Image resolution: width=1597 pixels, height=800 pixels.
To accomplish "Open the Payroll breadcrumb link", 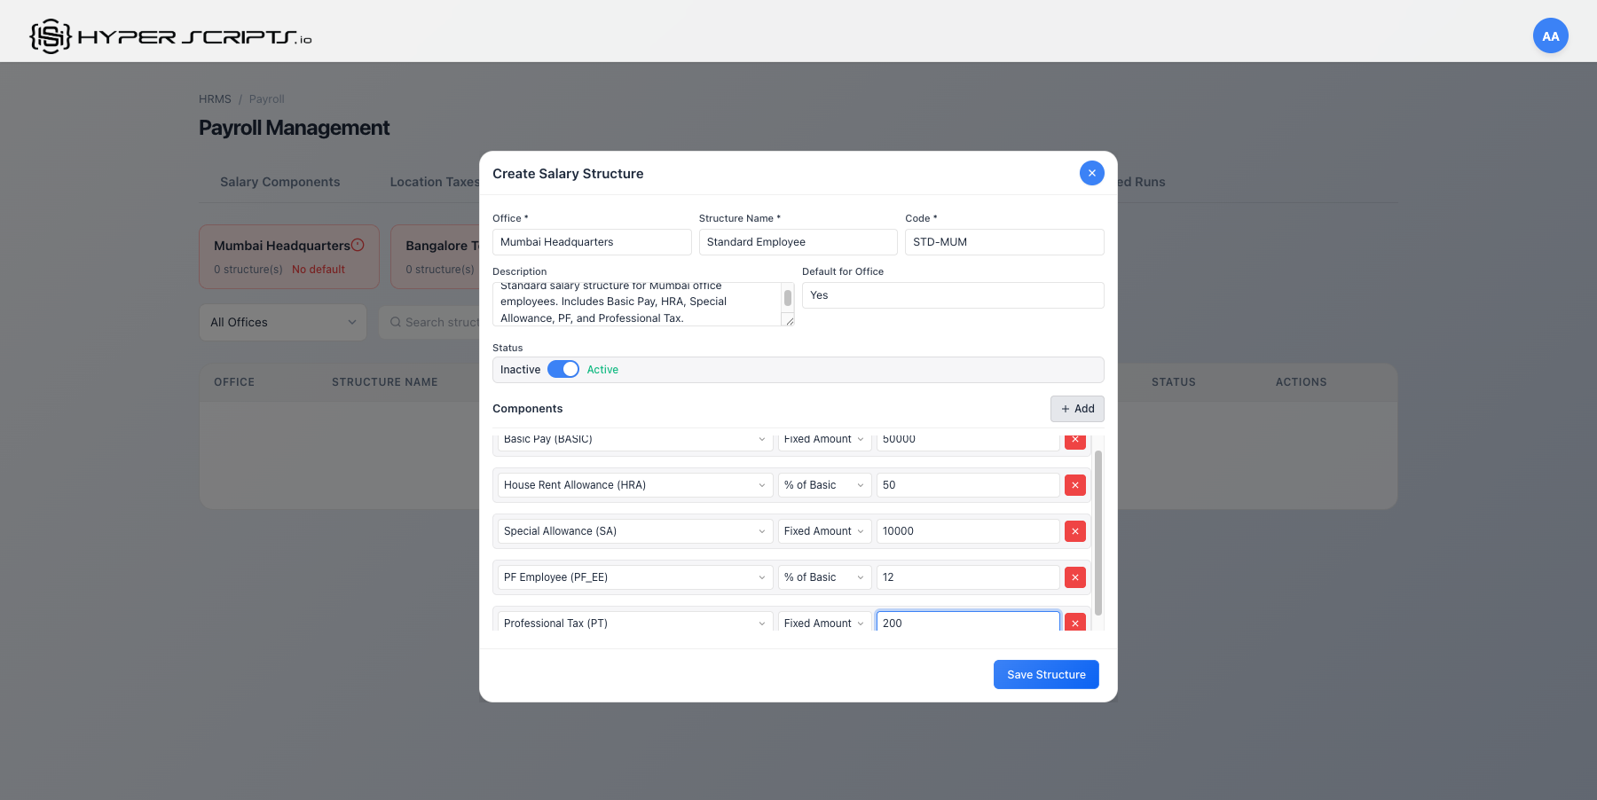I will pos(266,98).
